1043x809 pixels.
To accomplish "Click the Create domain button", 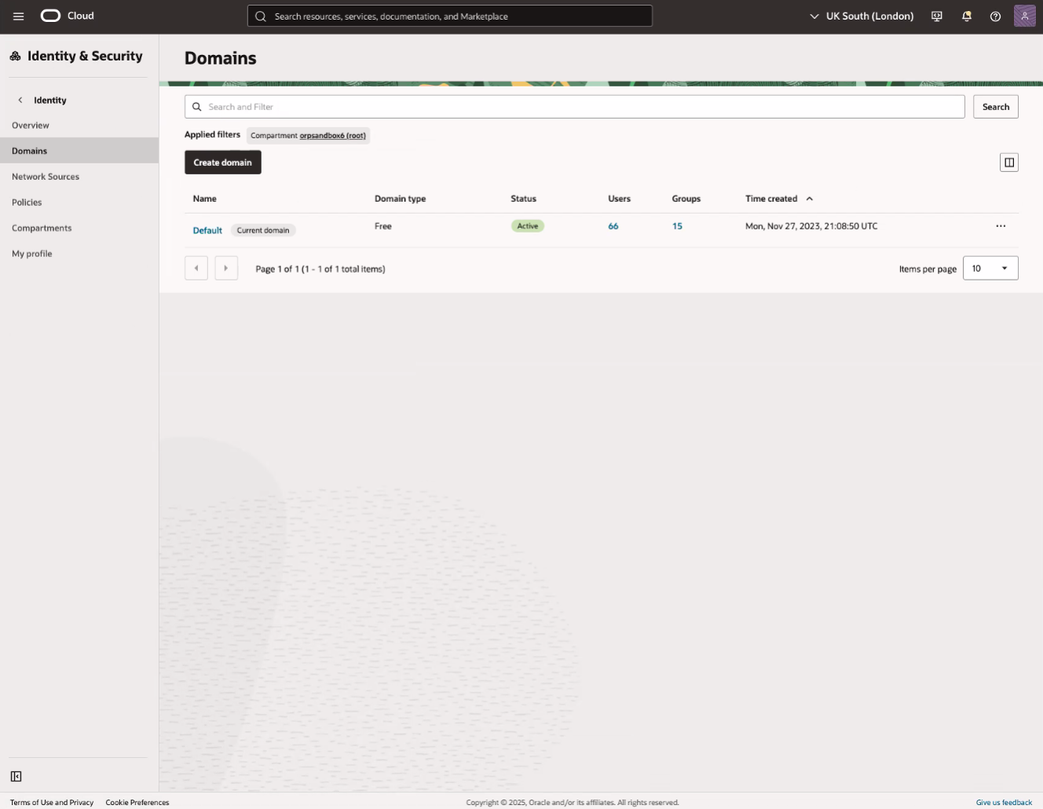I will [222, 162].
